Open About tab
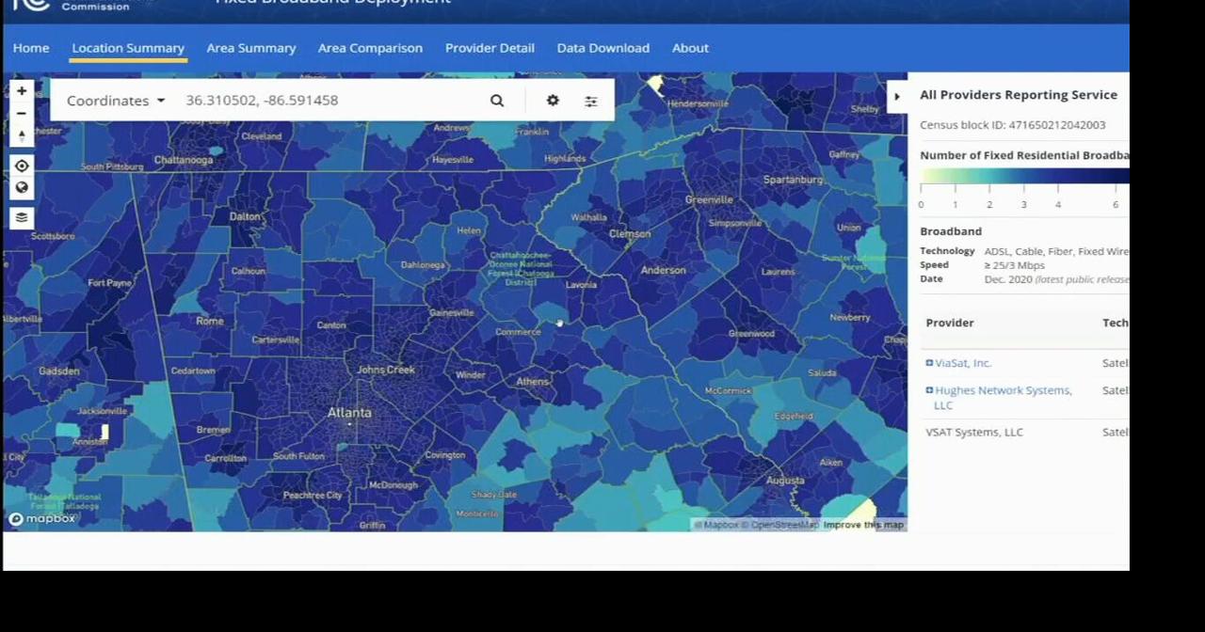This screenshot has width=1205, height=632. pyautogui.click(x=690, y=48)
